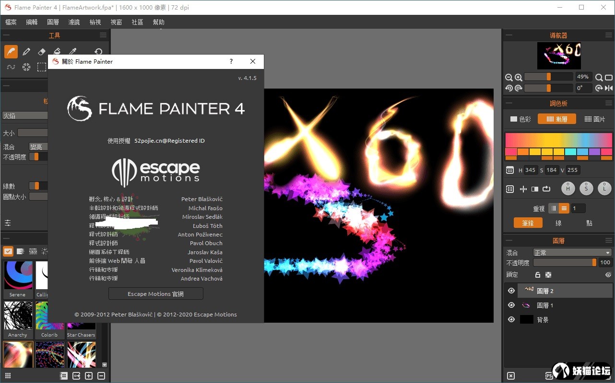The image size is (615, 383).
Task: Select the vector curve edit tool
Action: tap(11, 67)
